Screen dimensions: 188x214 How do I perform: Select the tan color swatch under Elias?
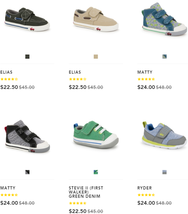tap(96, 56)
